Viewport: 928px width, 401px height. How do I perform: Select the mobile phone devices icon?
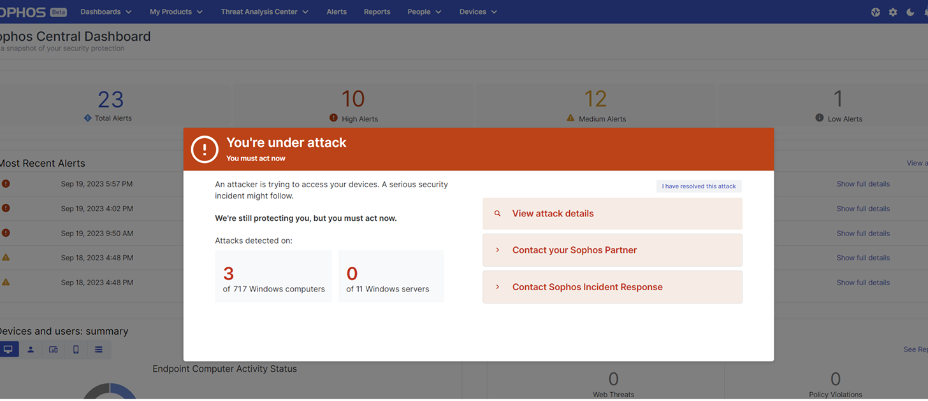pyautogui.click(x=76, y=349)
